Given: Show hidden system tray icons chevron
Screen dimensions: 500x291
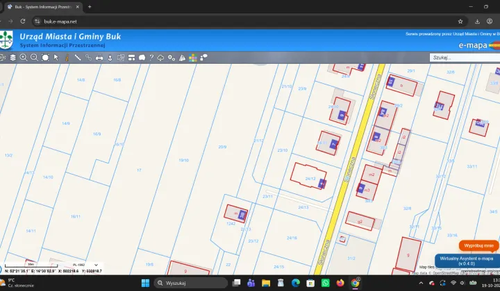Looking at the screenshot, I should click(x=421, y=283).
